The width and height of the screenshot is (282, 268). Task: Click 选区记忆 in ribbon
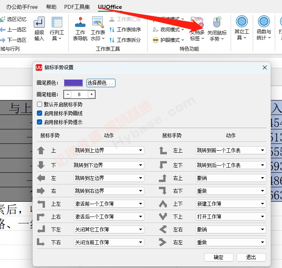tap(13, 19)
